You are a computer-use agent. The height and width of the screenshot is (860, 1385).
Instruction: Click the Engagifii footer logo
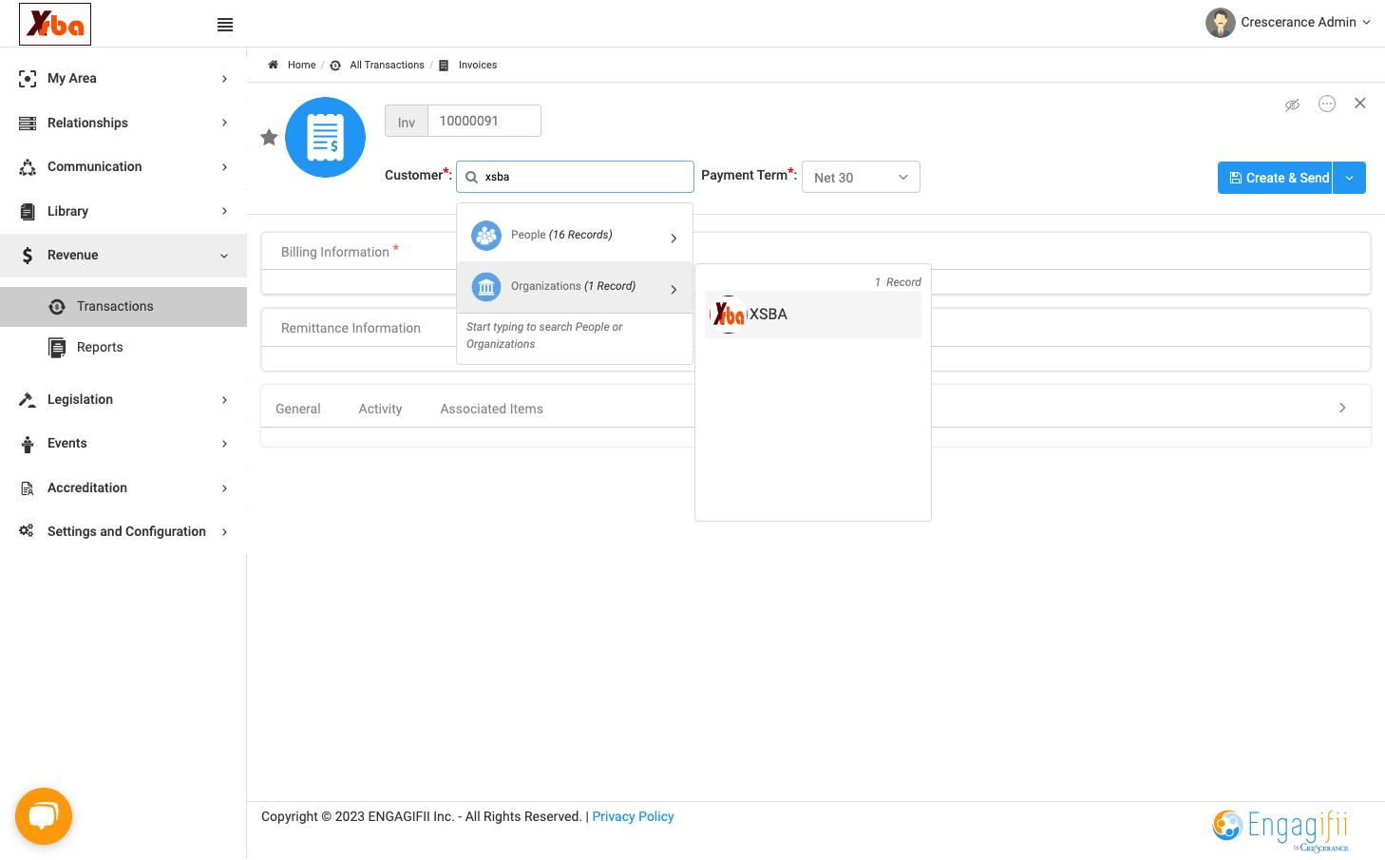[1281, 830]
